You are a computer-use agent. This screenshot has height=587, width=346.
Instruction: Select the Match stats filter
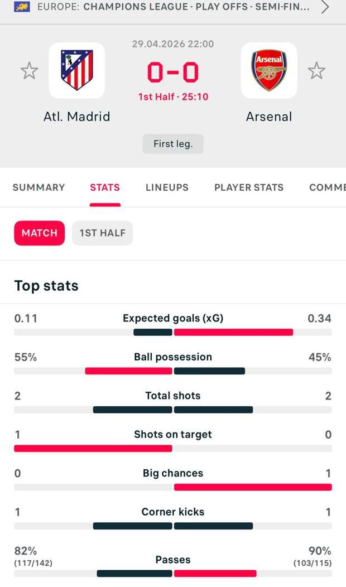pos(40,233)
